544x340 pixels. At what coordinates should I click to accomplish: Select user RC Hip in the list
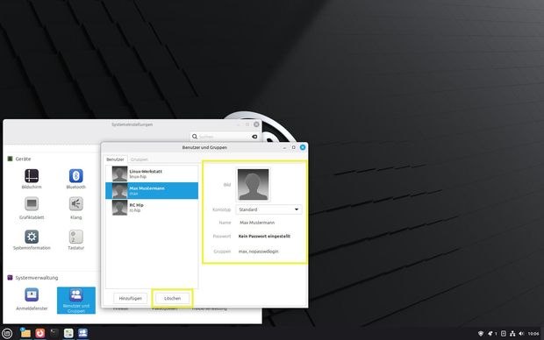pyautogui.click(x=152, y=208)
